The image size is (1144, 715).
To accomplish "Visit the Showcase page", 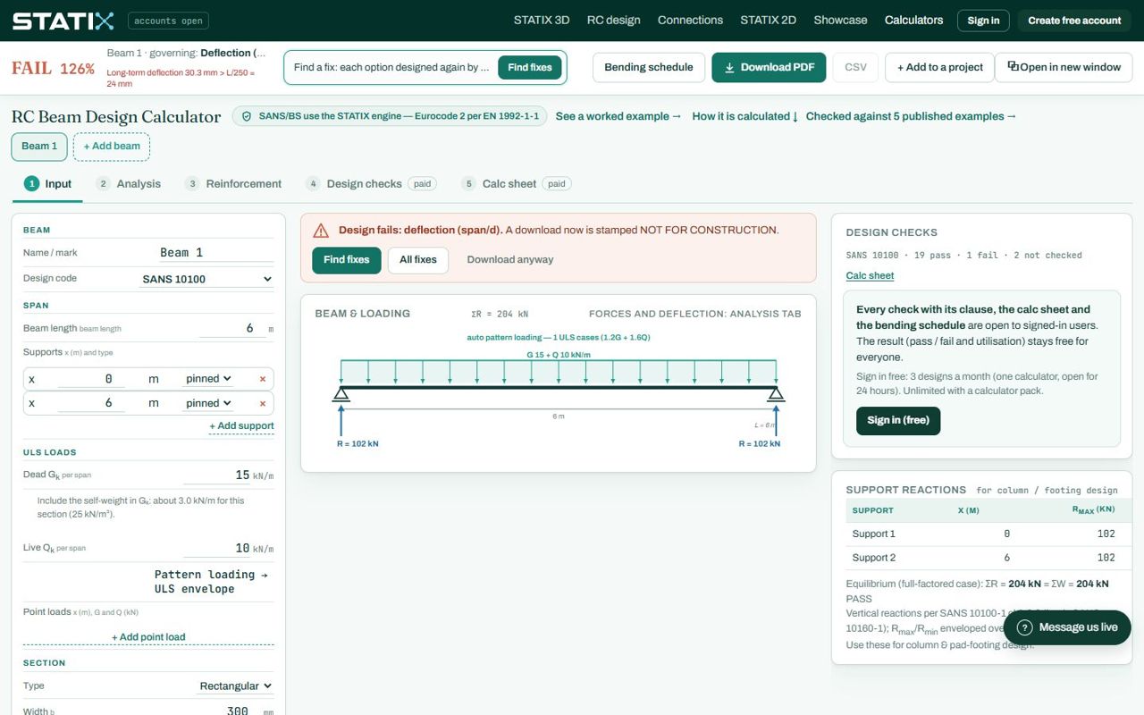I will pos(840,20).
